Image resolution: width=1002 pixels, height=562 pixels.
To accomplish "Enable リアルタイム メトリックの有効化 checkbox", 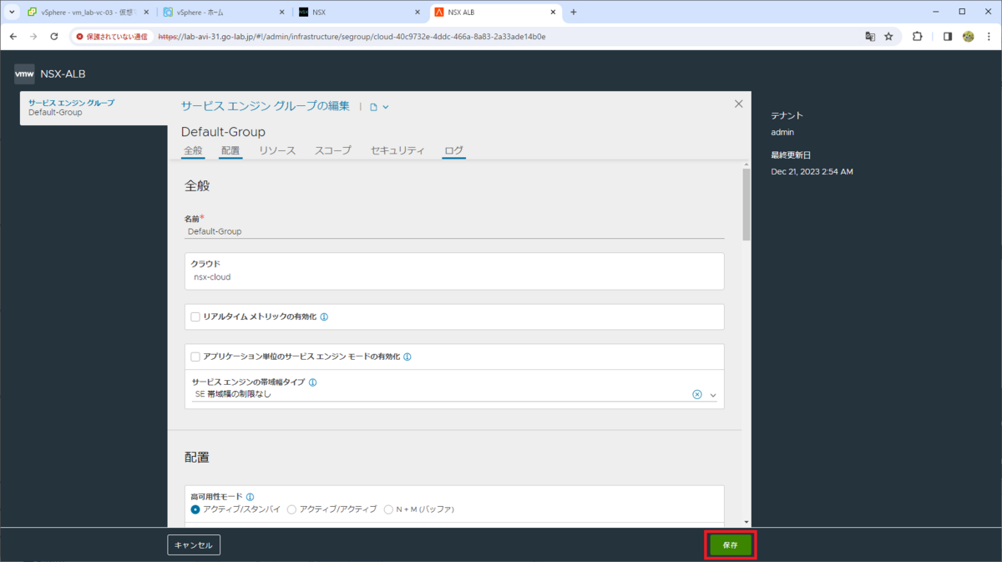I will (195, 317).
